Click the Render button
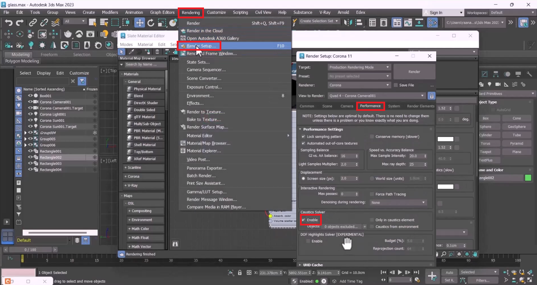537x285 pixels. 414,72
